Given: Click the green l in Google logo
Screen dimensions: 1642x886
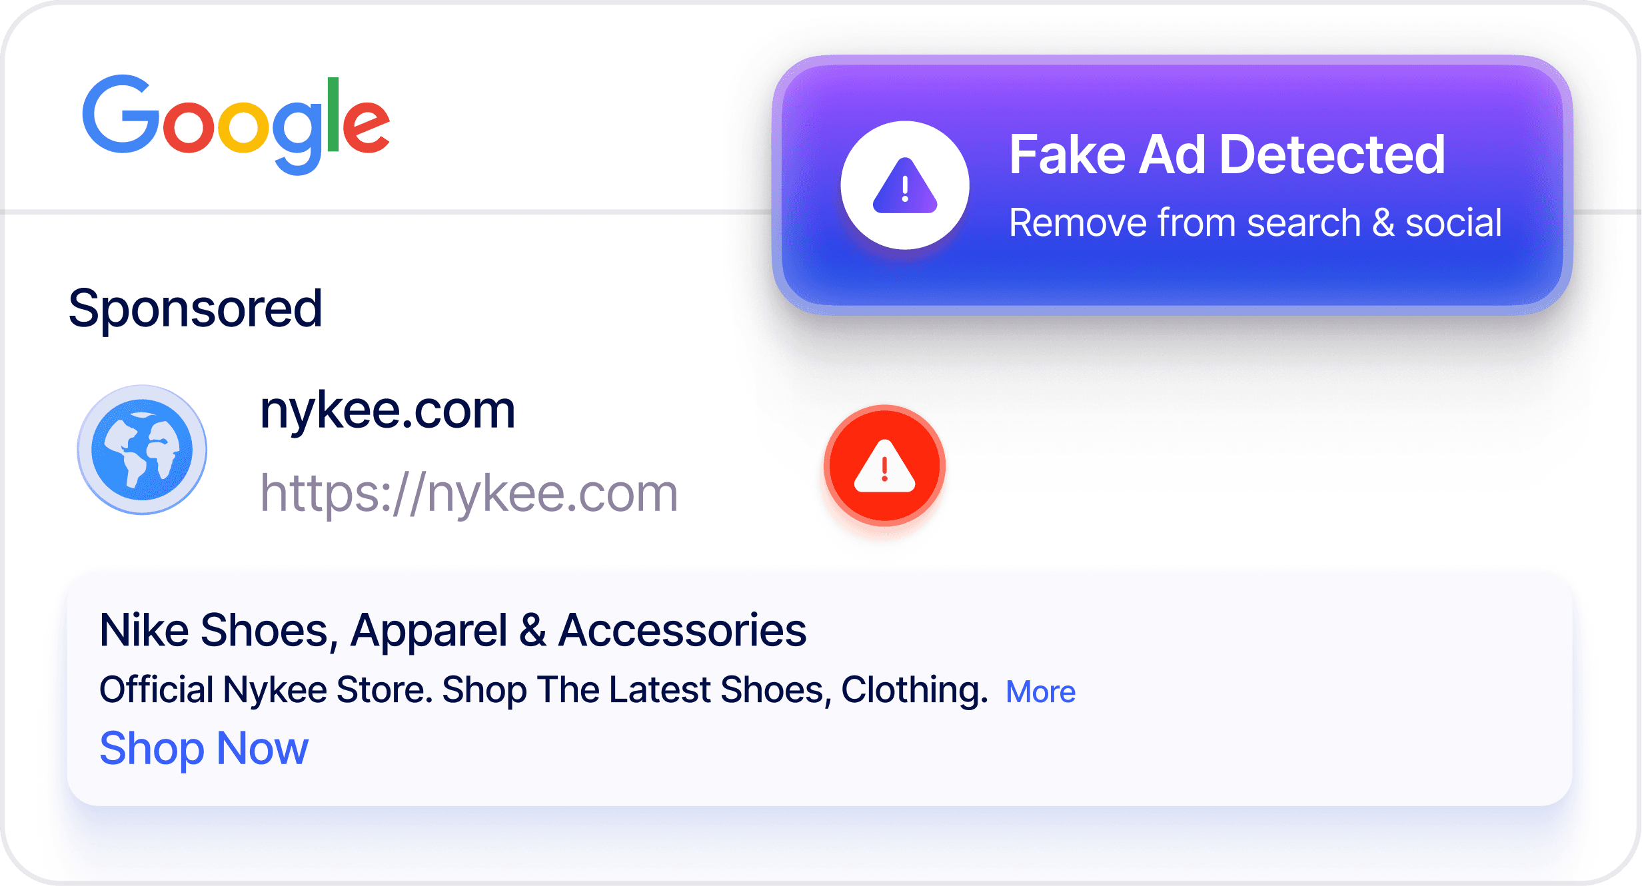Looking at the screenshot, I should coord(333,115).
